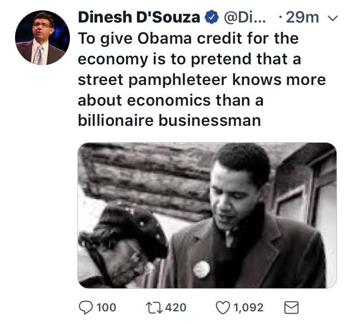Click the round pin on the man's coat
Image resolution: width=352 pixels, height=324 pixels.
201,269
